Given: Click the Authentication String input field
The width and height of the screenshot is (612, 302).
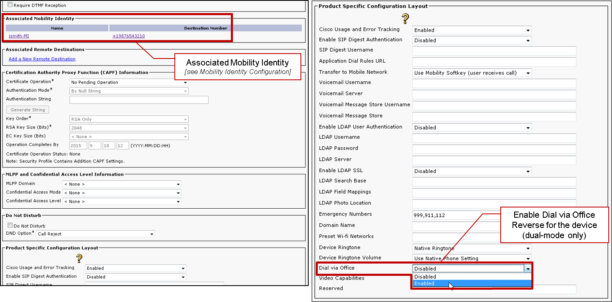Looking at the screenshot, I should tap(139, 100).
